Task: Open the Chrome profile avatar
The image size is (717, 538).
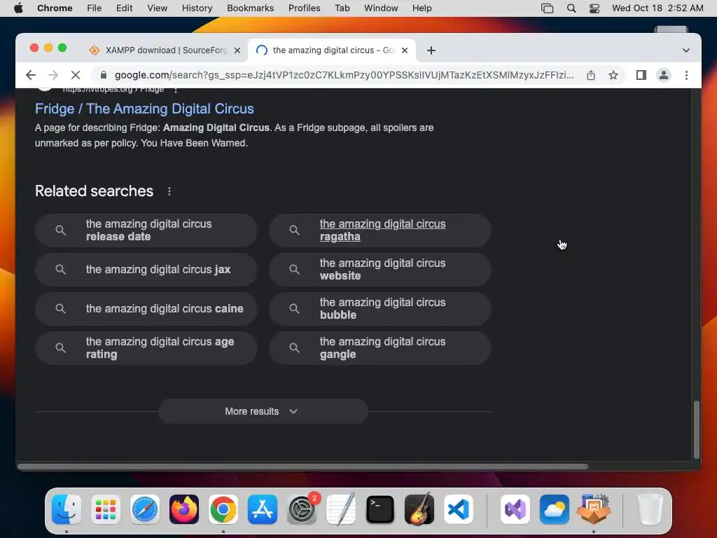Action: [664, 75]
